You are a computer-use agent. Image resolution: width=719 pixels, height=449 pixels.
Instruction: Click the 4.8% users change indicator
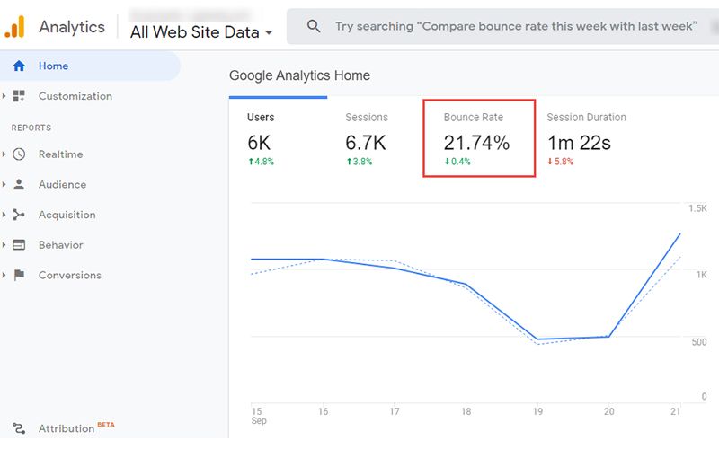tap(261, 162)
